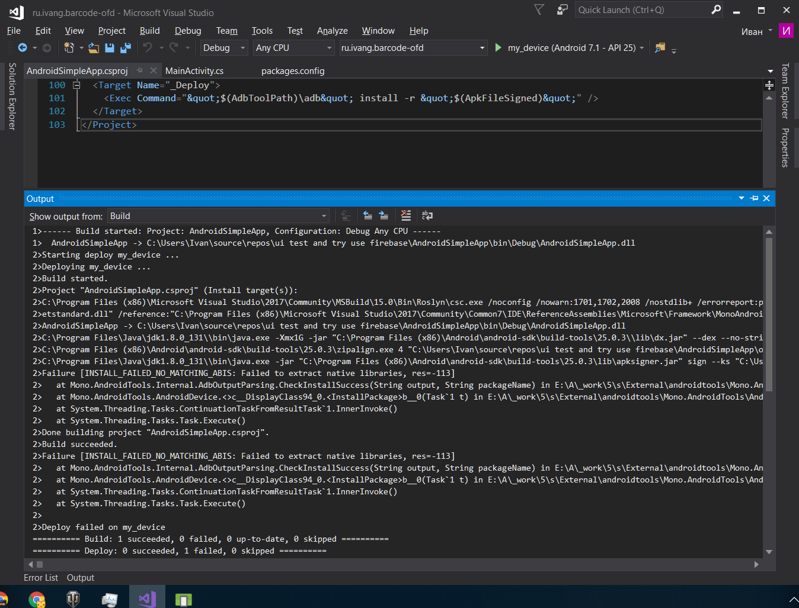This screenshot has width=799, height=608.
Task: Show the Error List panel
Action: click(x=40, y=577)
